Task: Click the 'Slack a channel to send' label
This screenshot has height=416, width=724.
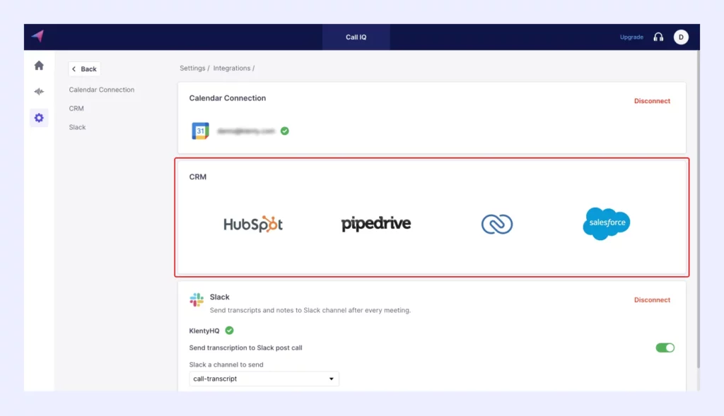Action: point(226,364)
